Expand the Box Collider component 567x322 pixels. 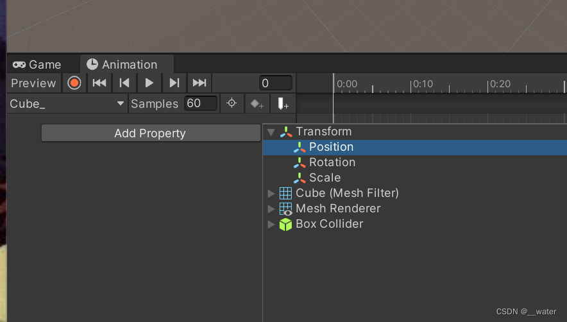[271, 225]
